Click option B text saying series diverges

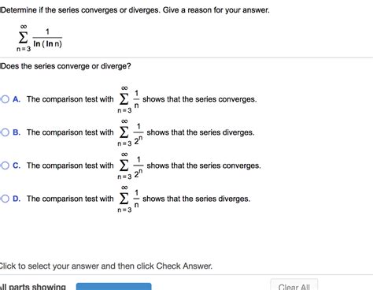point(201,132)
